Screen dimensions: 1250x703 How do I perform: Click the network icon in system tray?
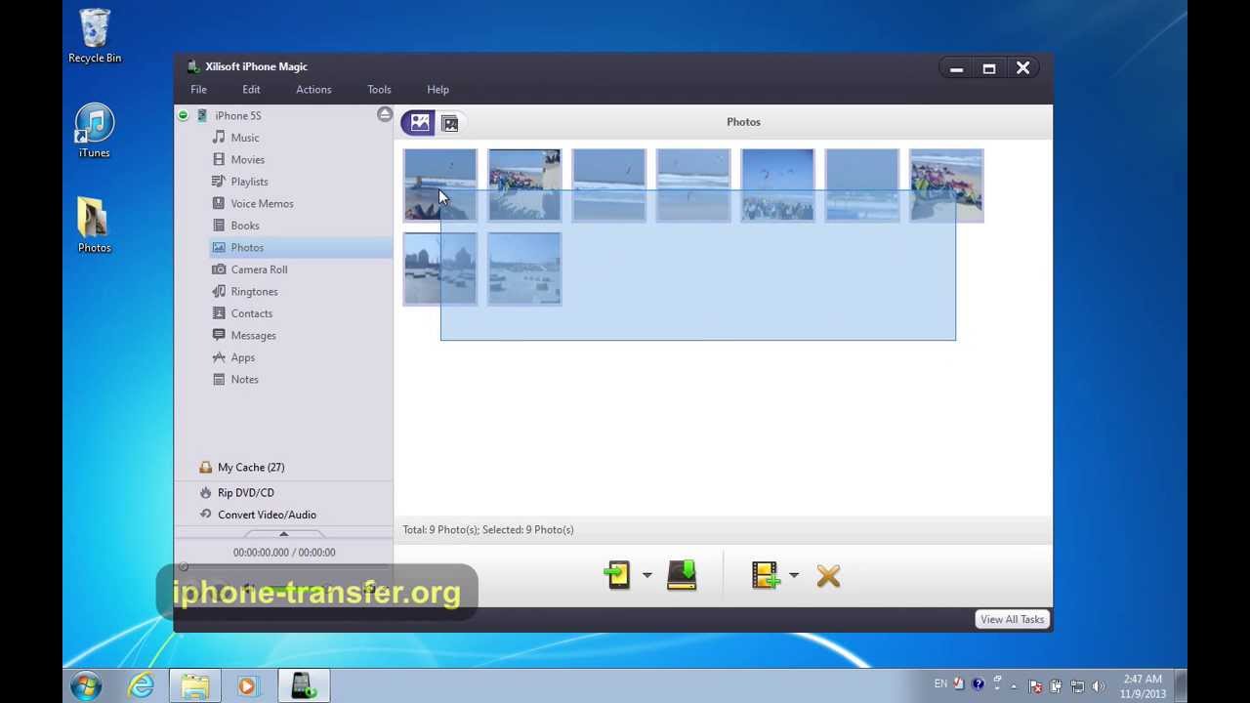(1078, 686)
